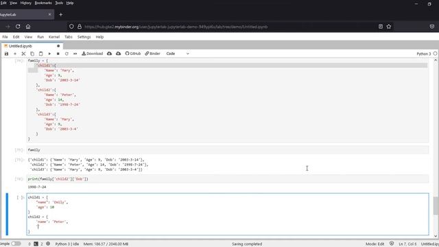Viewport: 439px width, 247px height.
Task: Open a new browser tab with plus
Action: point(61,14)
